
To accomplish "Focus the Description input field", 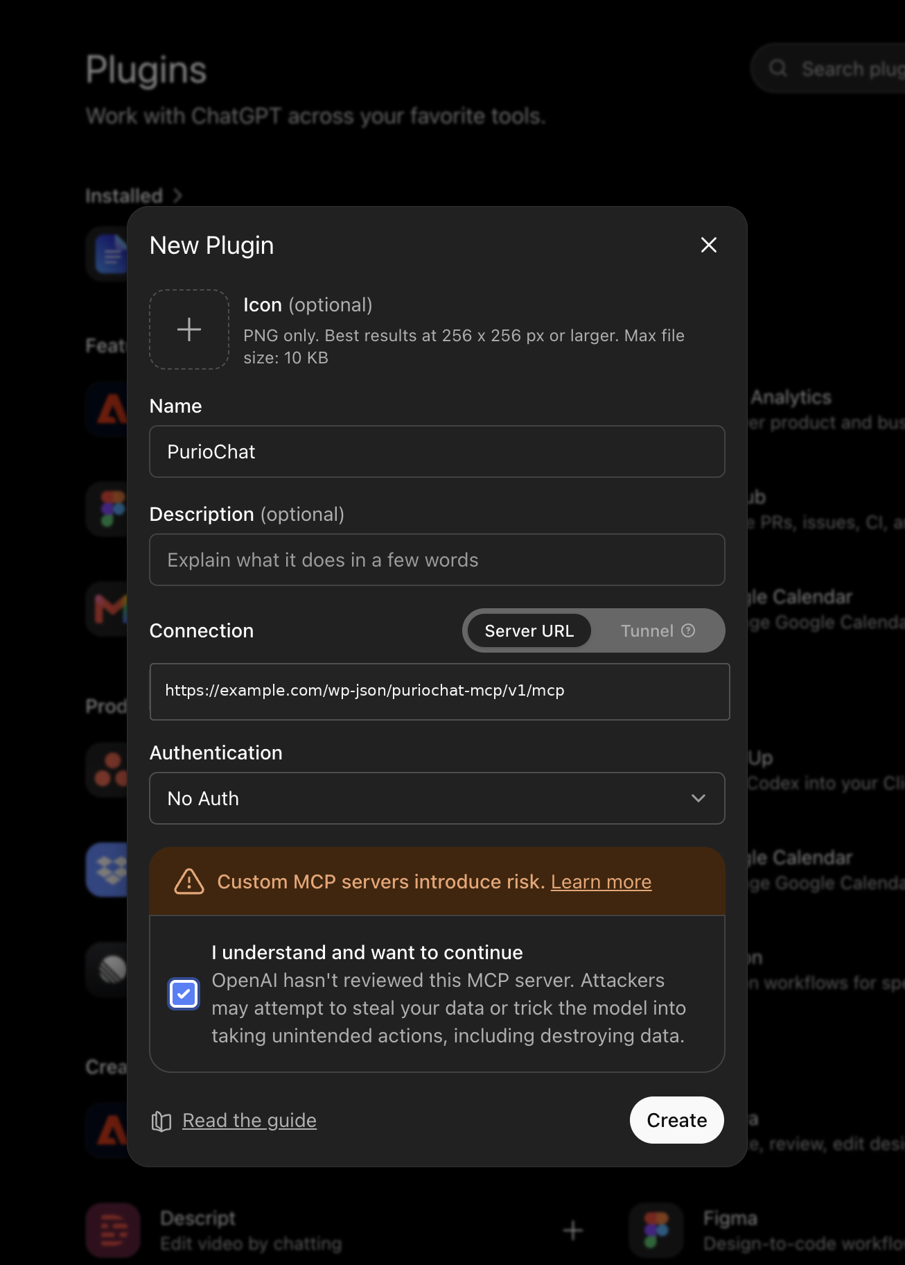I will point(437,560).
